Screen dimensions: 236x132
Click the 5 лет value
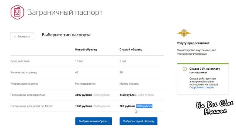tap(123, 61)
